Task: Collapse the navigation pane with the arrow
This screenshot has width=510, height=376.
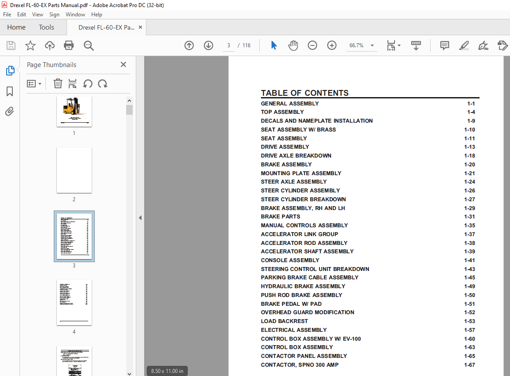Action: [140, 218]
